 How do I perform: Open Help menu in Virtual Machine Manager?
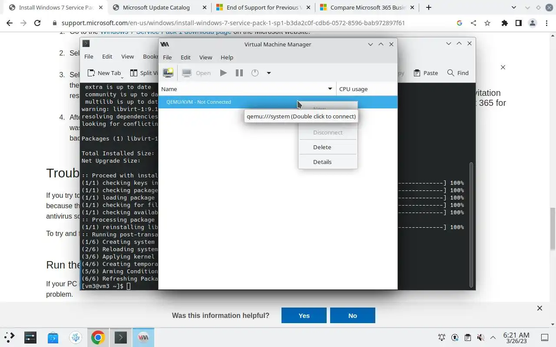coord(227,57)
